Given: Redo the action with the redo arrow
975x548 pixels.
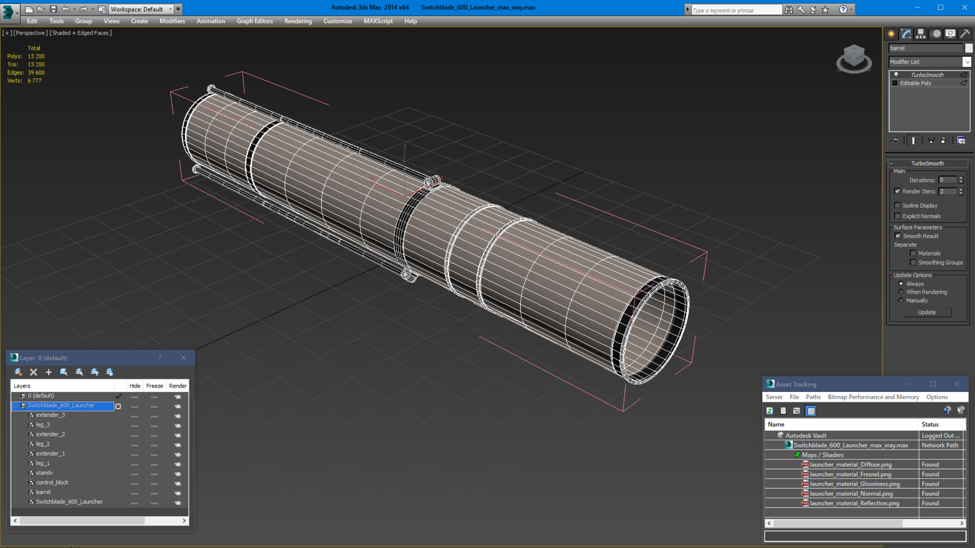Looking at the screenshot, I should (84, 9).
